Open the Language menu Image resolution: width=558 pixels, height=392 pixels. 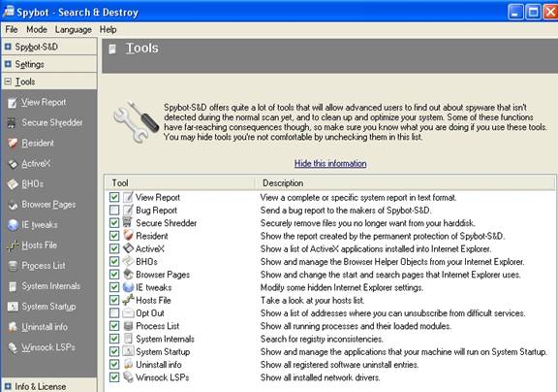(74, 29)
